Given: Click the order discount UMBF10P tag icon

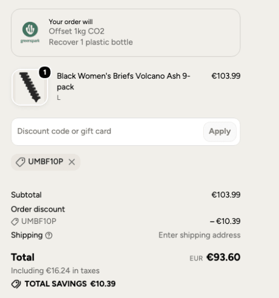Looking at the screenshot, I should pyautogui.click(x=15, y=222).
